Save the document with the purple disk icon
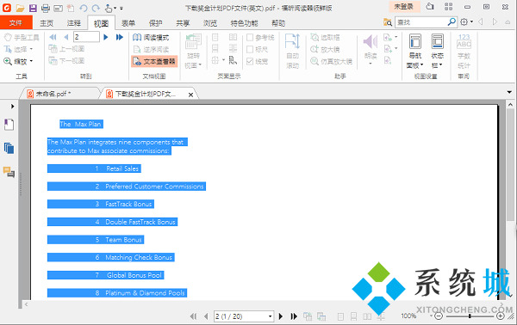 (33, 8)
